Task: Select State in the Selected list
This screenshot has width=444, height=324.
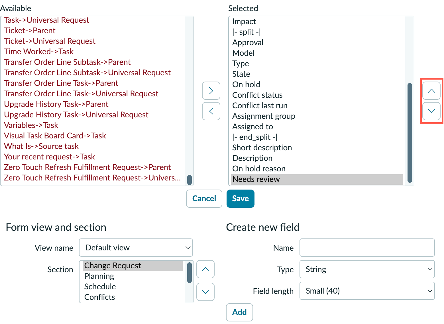Action: coord(317,74)
